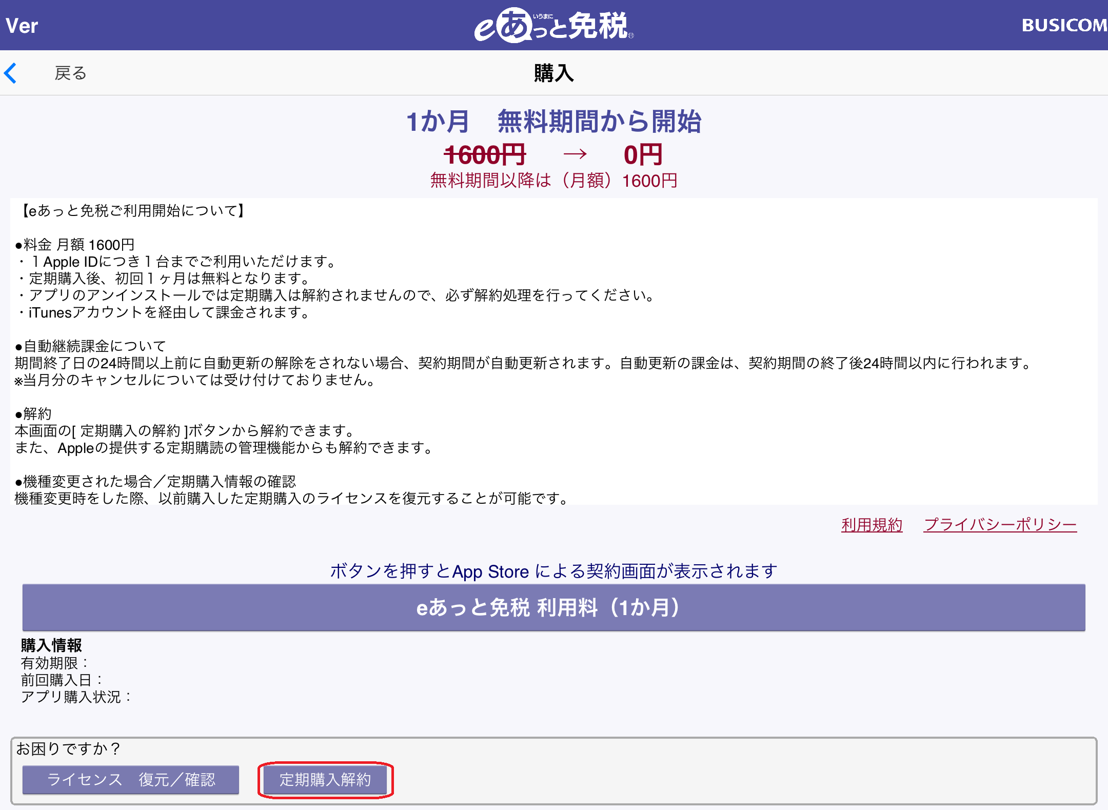Tap the Ver label in header
The width and height of the screenshot is (1108, 810).
coord(22,26)
